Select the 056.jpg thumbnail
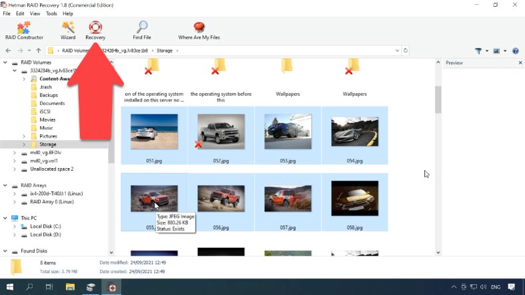The image size is (525, 295). [x=221, y=199]
